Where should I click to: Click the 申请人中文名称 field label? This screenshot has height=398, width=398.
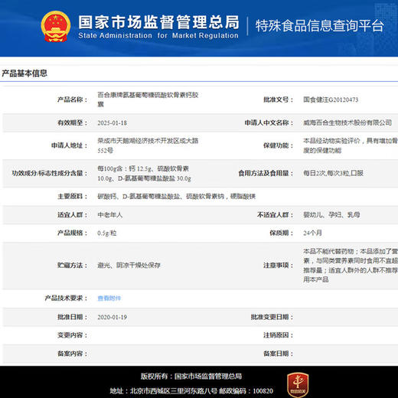pos(269,122)
